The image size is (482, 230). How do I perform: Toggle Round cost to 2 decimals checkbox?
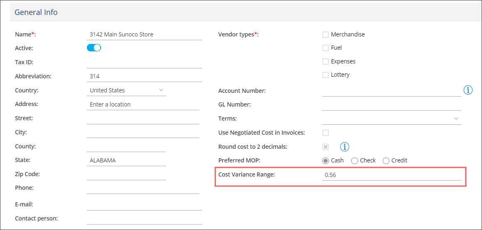(325, 147)
